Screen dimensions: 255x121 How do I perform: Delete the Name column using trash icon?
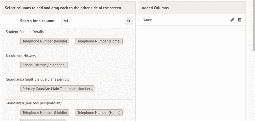tap(240, 20)
